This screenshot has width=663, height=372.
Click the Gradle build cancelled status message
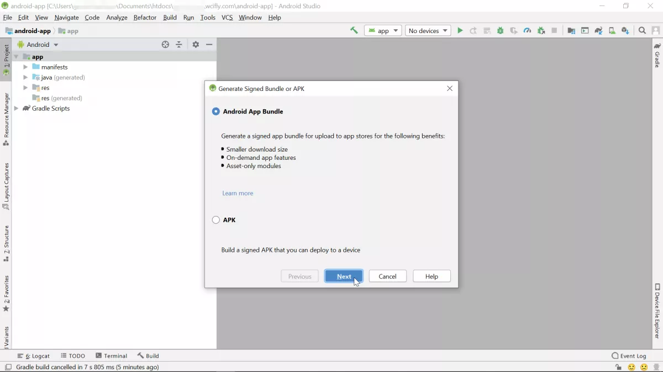(87, 367)
